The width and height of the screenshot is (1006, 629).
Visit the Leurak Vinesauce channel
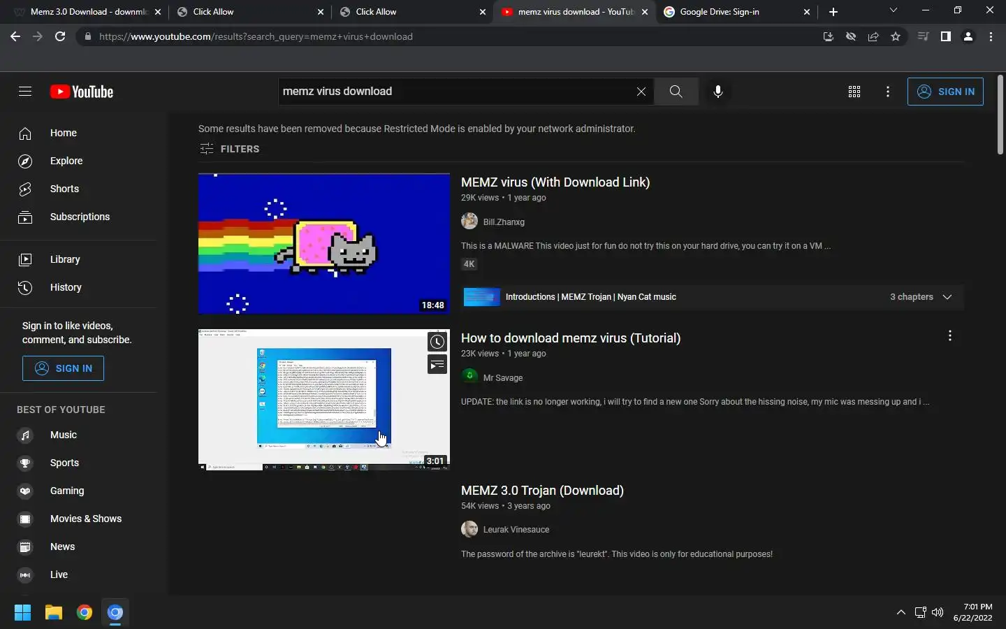tap(516, 529)
